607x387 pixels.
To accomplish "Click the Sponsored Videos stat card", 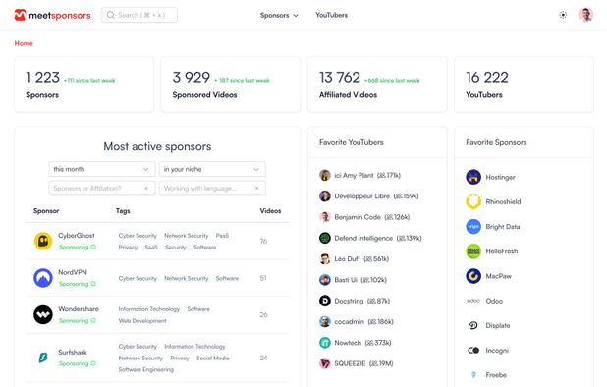I will tap(231, 84).
